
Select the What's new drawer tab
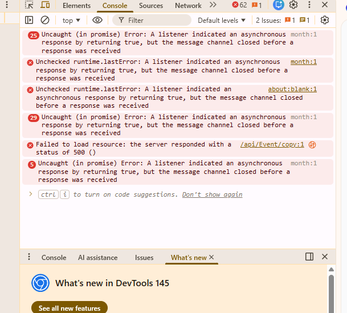pos(189,258)
